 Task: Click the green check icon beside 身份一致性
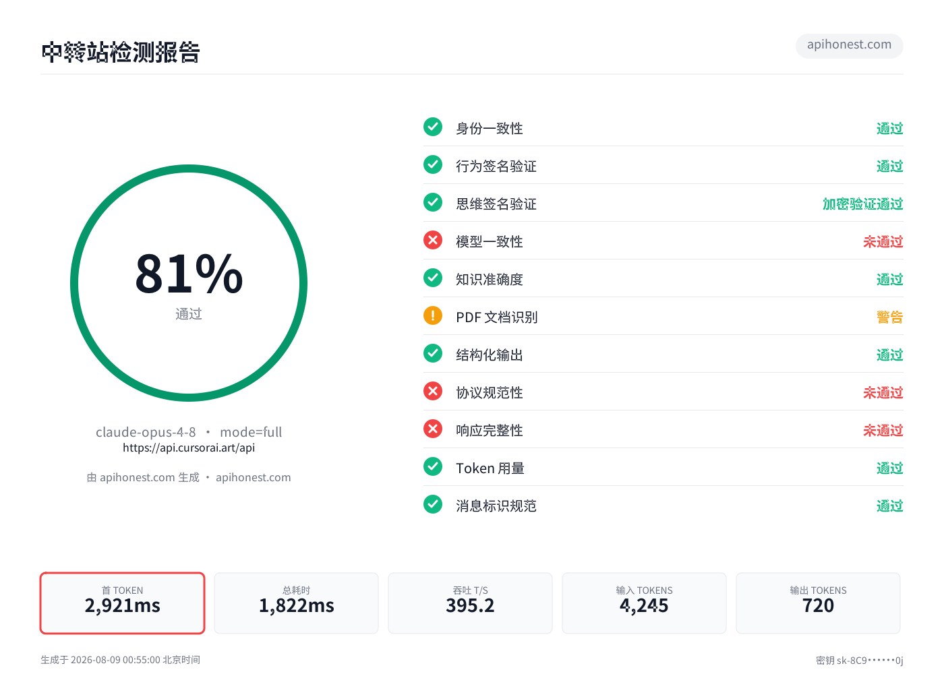pyautogui.click(x=433, y=127)
